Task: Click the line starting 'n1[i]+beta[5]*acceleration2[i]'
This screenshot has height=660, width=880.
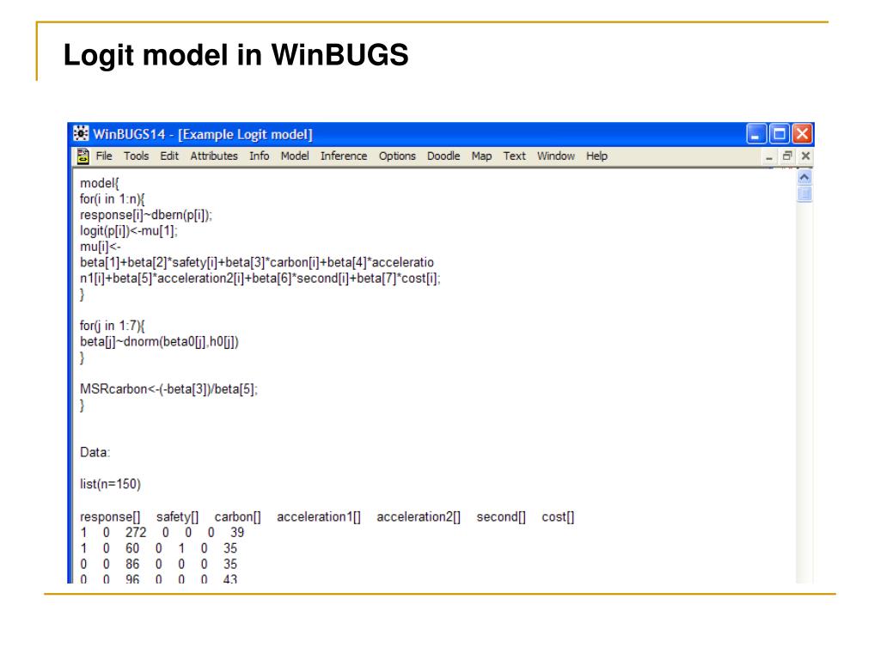Action: pos(260,278)
